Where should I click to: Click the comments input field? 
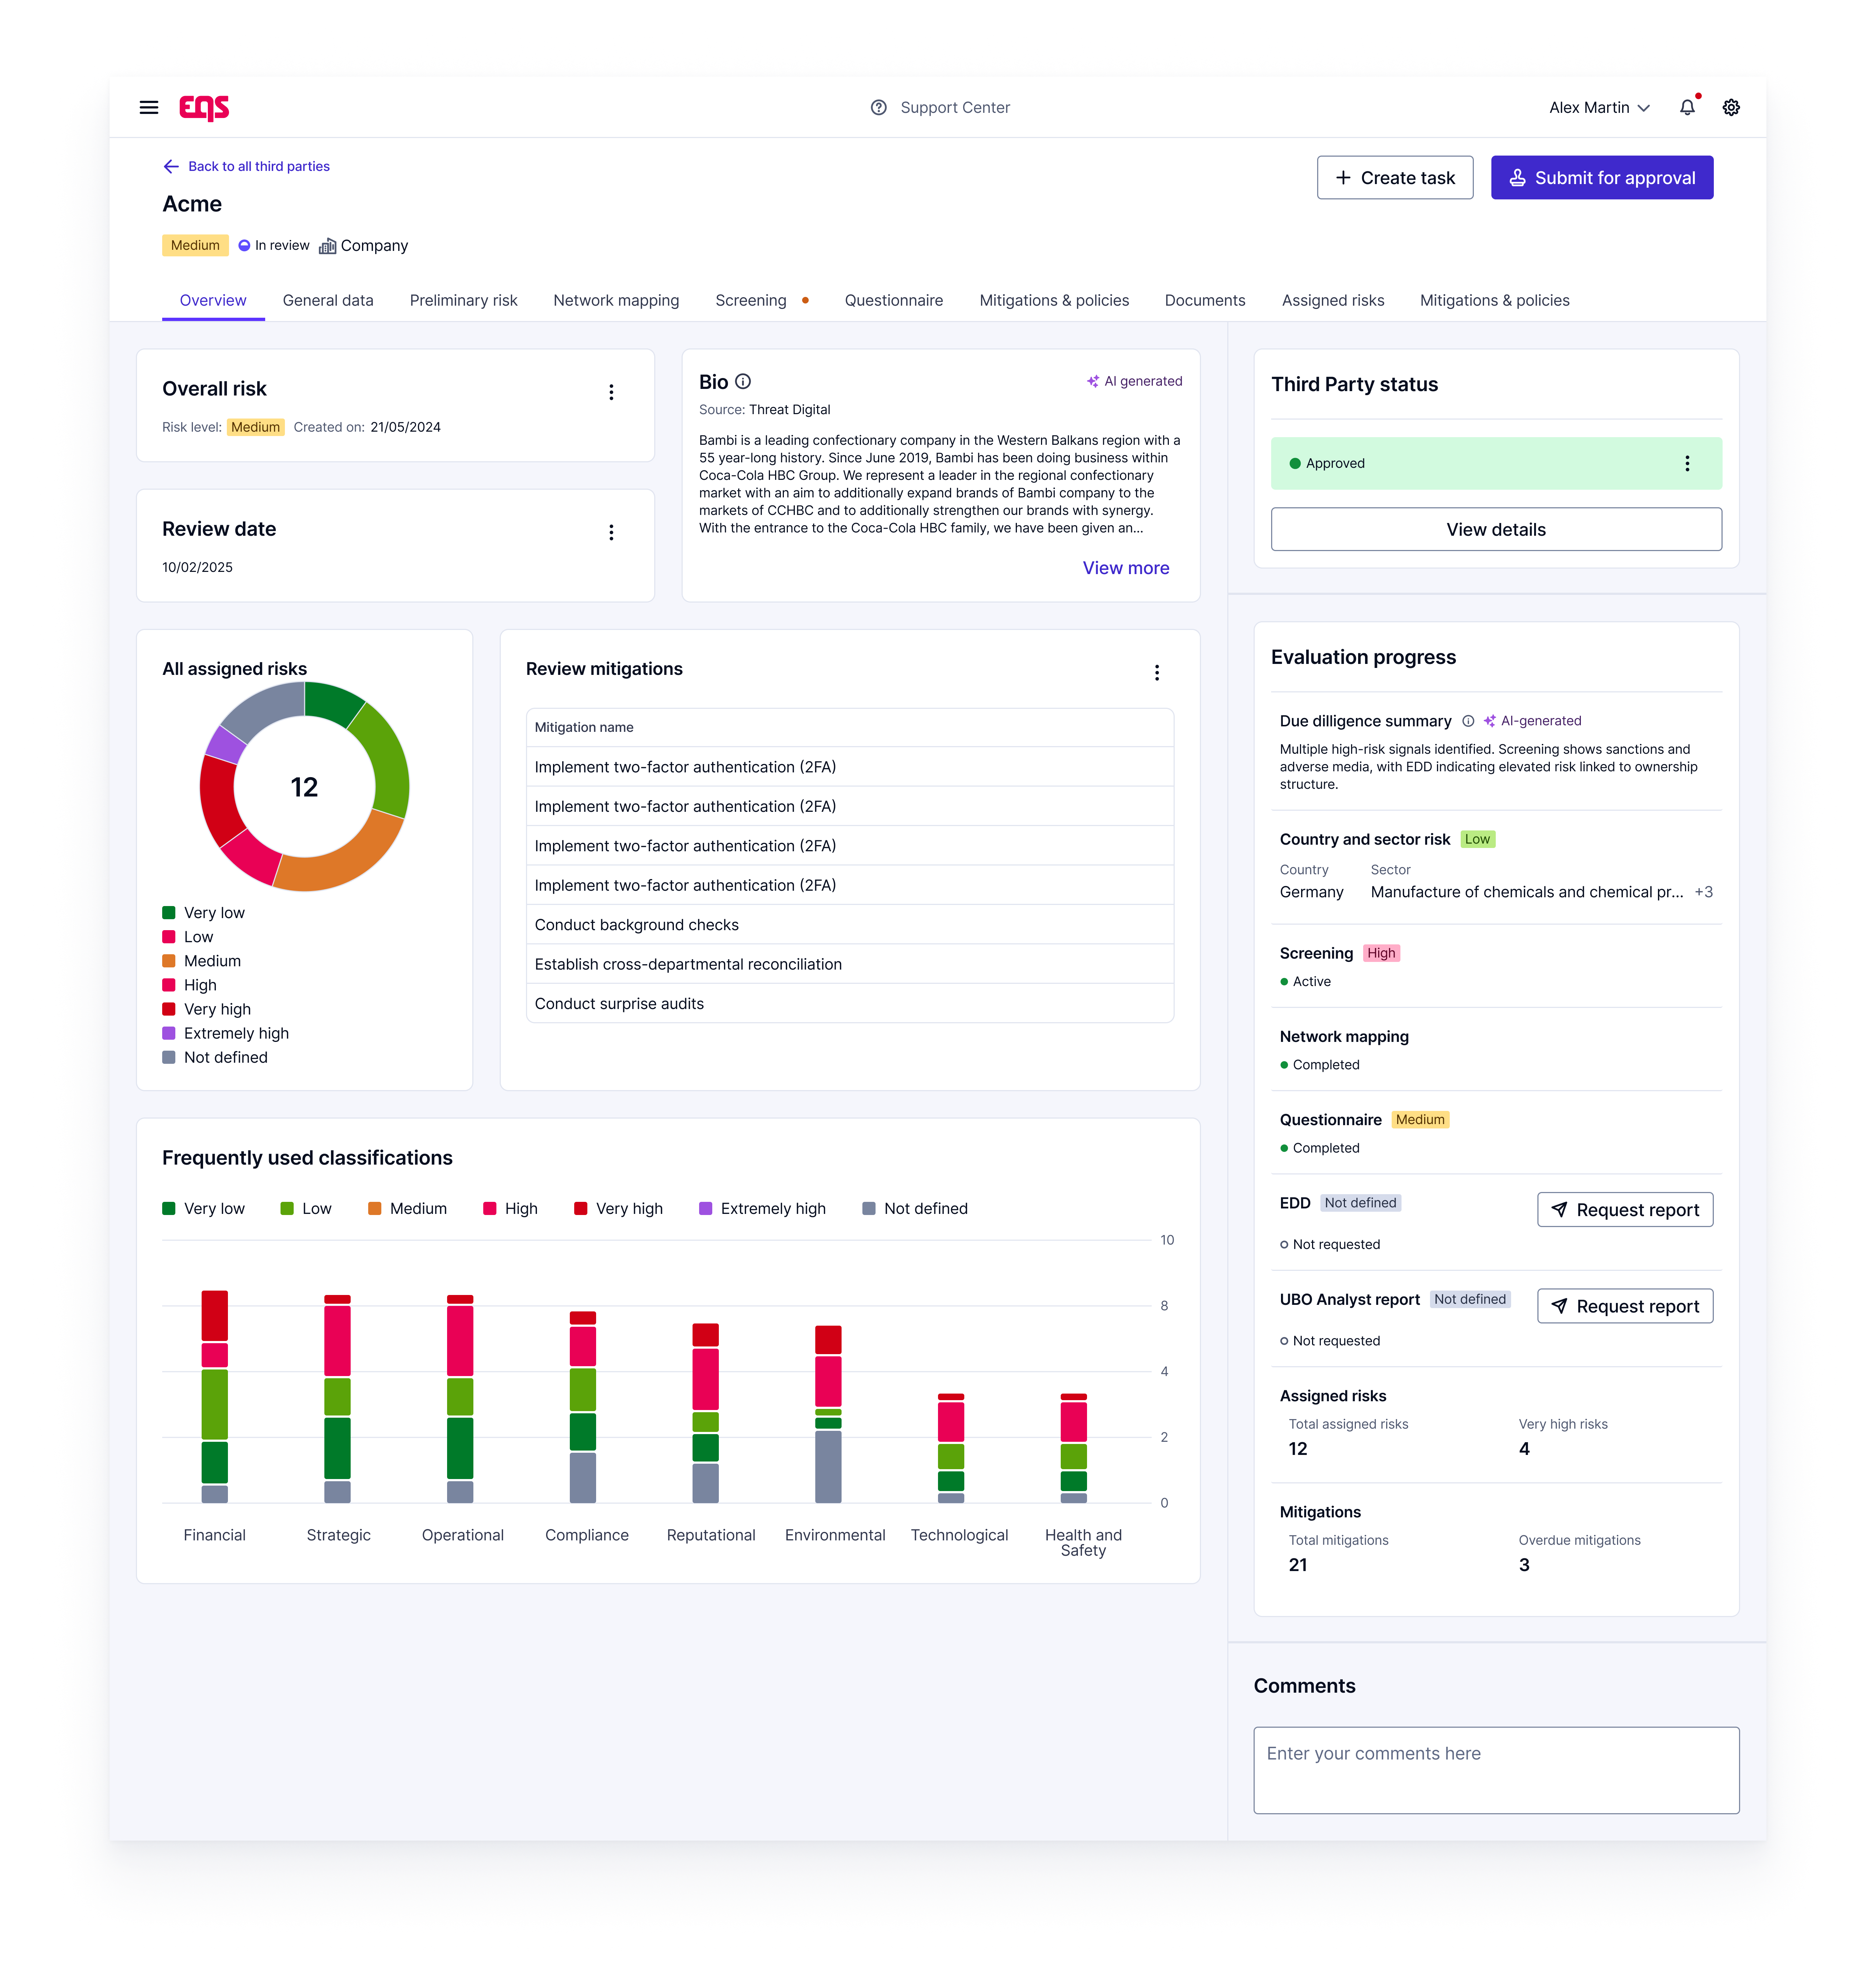click(x=1496, y=1770)
